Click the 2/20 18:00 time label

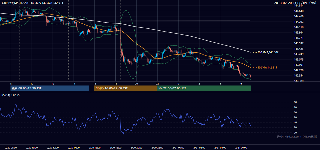115,148
